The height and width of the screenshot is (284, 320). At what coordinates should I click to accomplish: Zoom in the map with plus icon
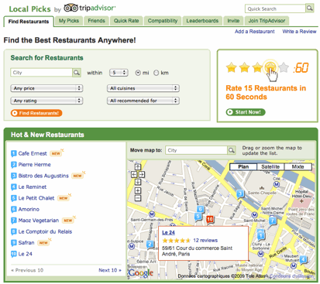tap(138, 190)
